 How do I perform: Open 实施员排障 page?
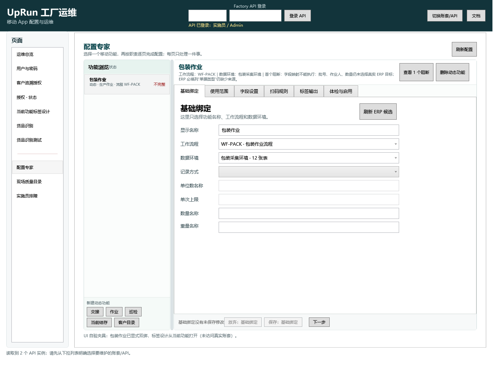[x=37, y=196]
